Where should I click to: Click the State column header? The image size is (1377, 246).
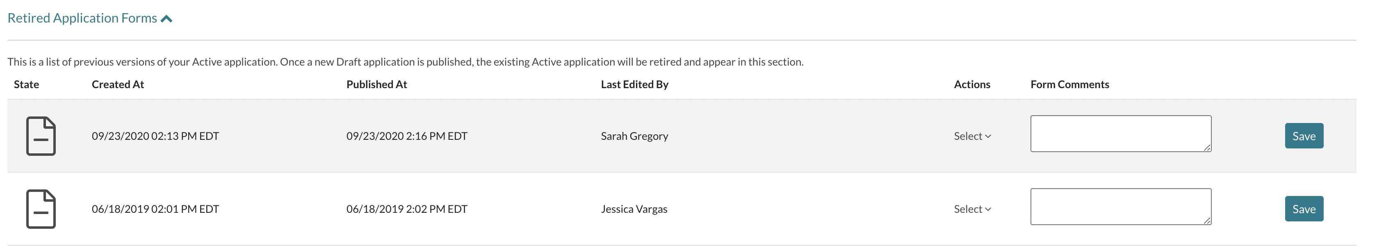click(26, 84)
